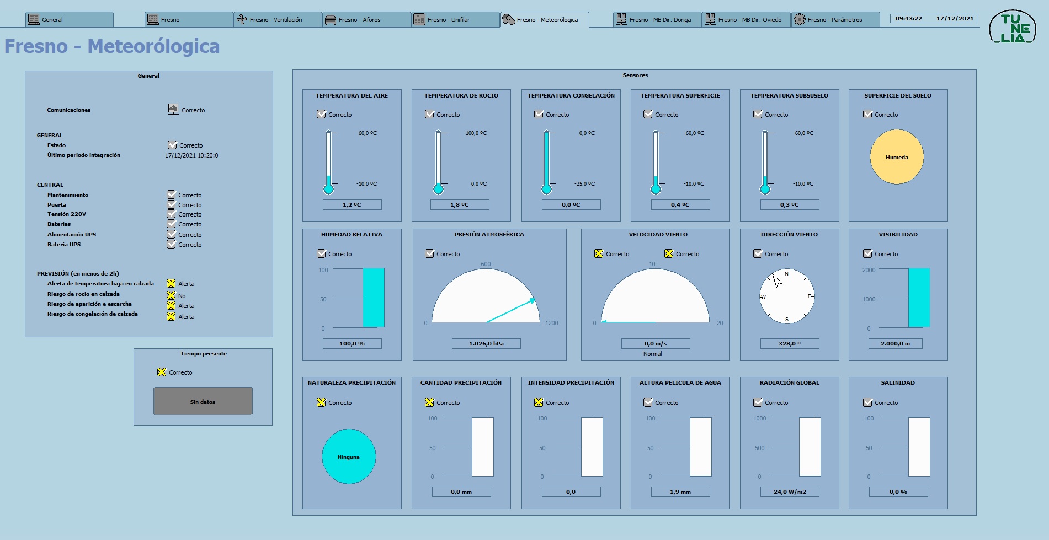
Task: Click the Presión Atmosférica value field
Action: tap(486, 343)
